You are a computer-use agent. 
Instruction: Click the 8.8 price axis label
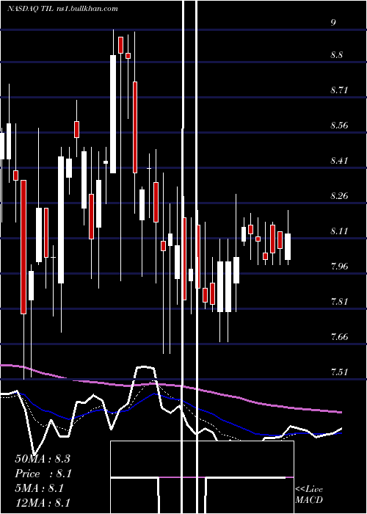(x=337, y=54)
